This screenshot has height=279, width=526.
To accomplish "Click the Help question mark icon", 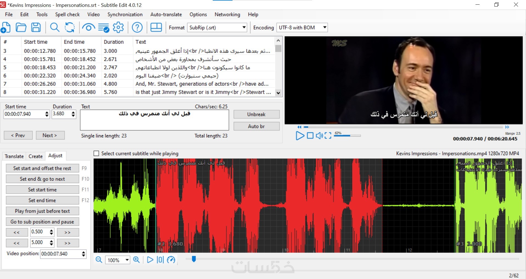I will pos(137,27).
